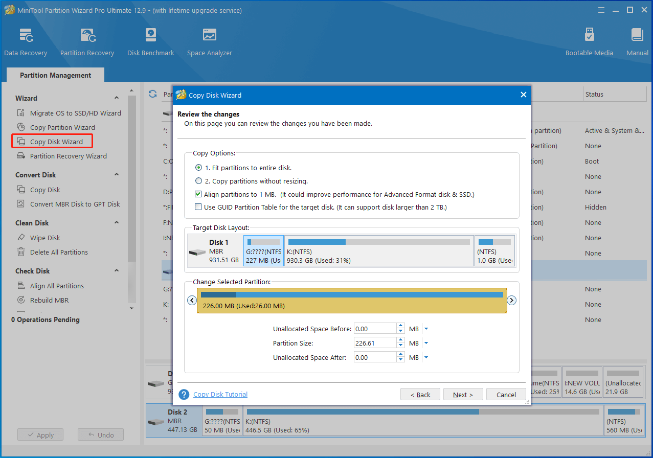The image size is (653, 458).
Task: Open the Space Analyzer
Action: (209, 41)
